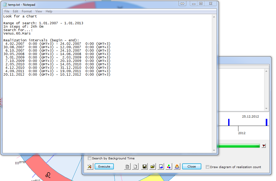Open the Format menu in Notepad

(27, 11)
